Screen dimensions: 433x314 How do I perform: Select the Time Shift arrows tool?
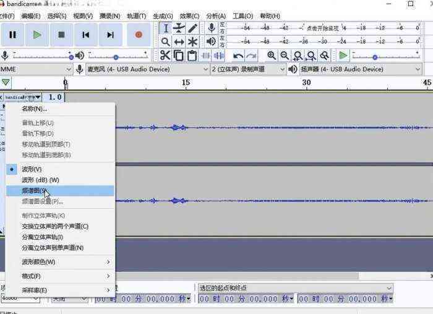[x=179, y=41]
